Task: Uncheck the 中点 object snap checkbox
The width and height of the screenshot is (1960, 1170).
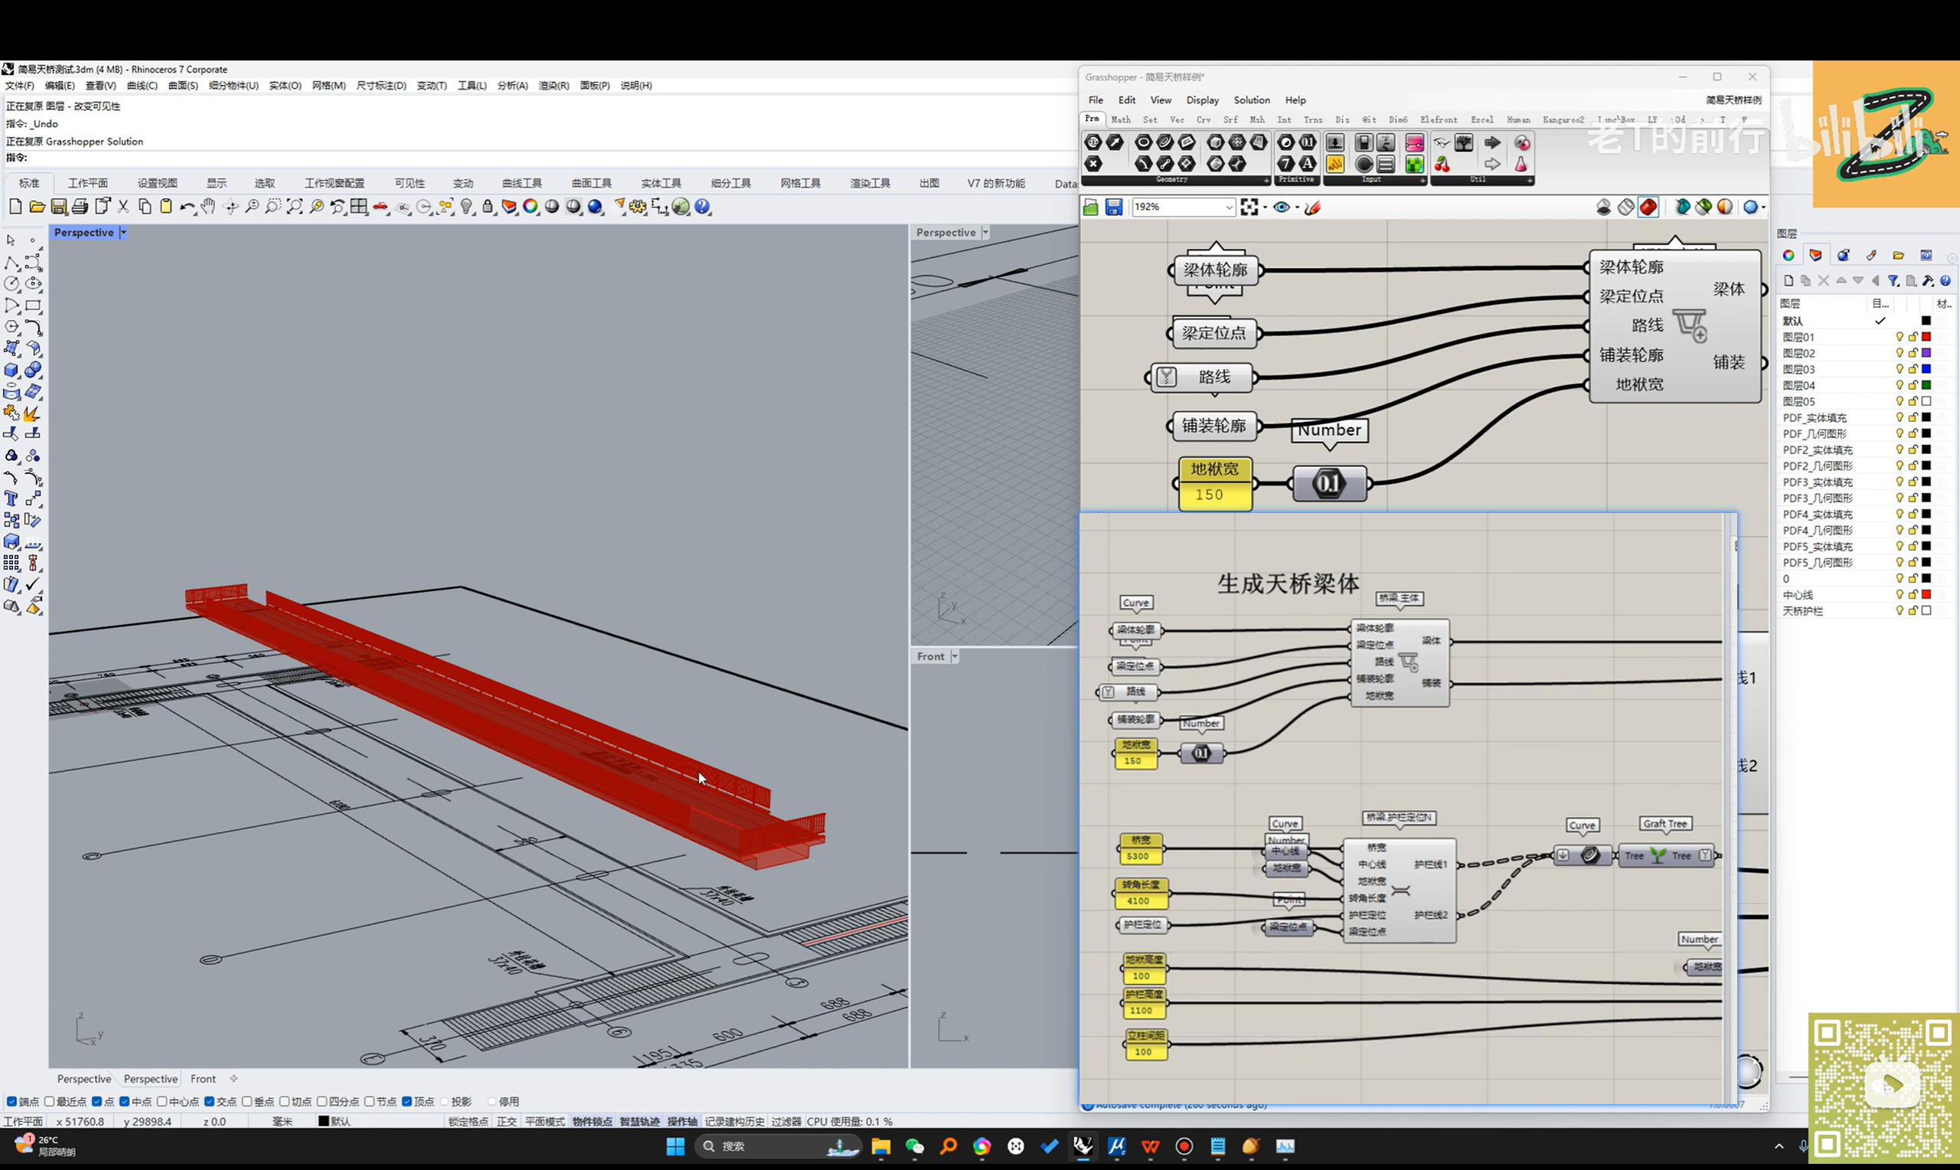Action: click(x=125, y=1101)
